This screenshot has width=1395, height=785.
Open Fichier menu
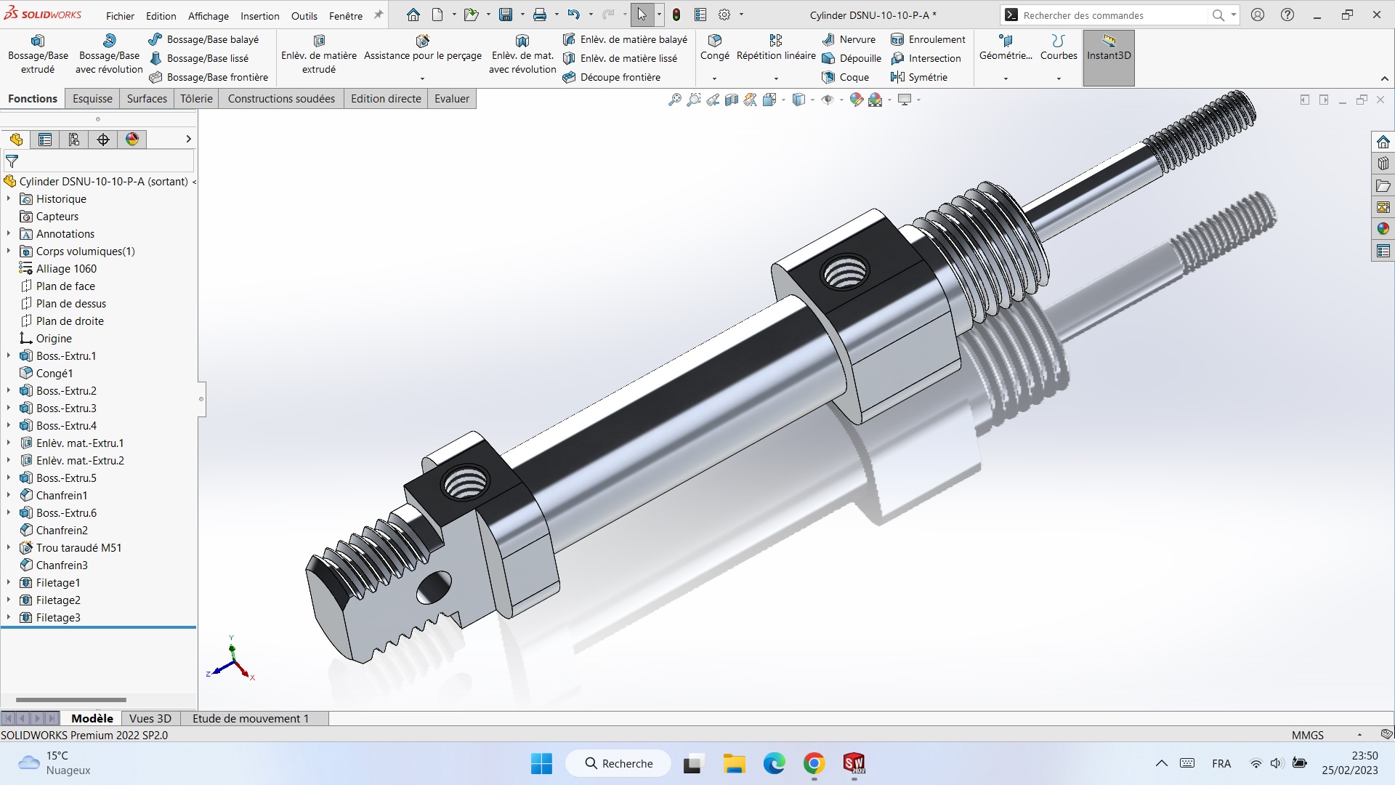(x=120, y=15)
